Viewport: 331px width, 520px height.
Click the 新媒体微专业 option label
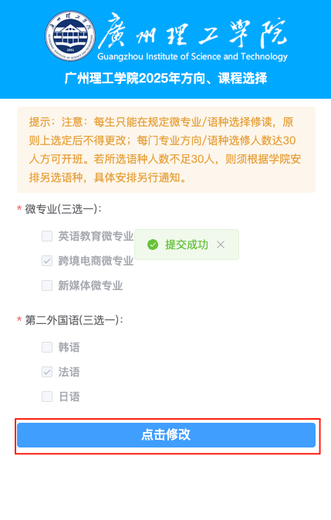90,285
